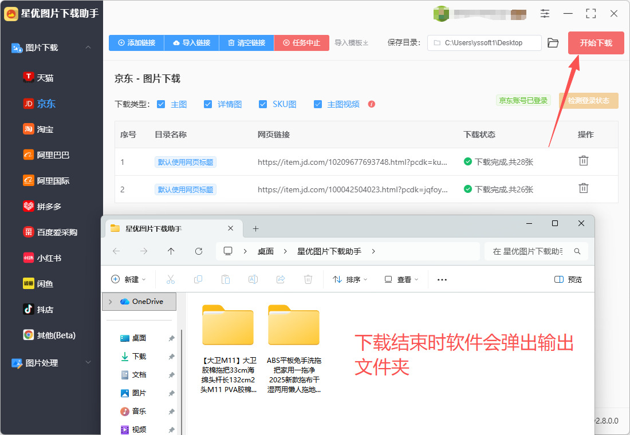Image resolution: width=630 pixels, height=435 pixels.
Task: Open the 【大卫M11】 folder thumbnail
Action: [x=228, y=325]
